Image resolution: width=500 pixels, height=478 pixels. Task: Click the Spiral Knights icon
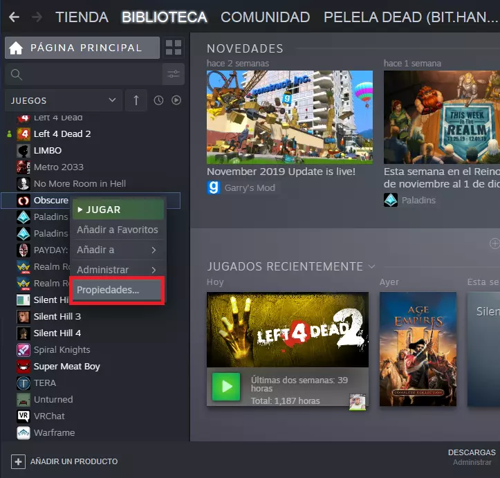click(x=24, y=350)
